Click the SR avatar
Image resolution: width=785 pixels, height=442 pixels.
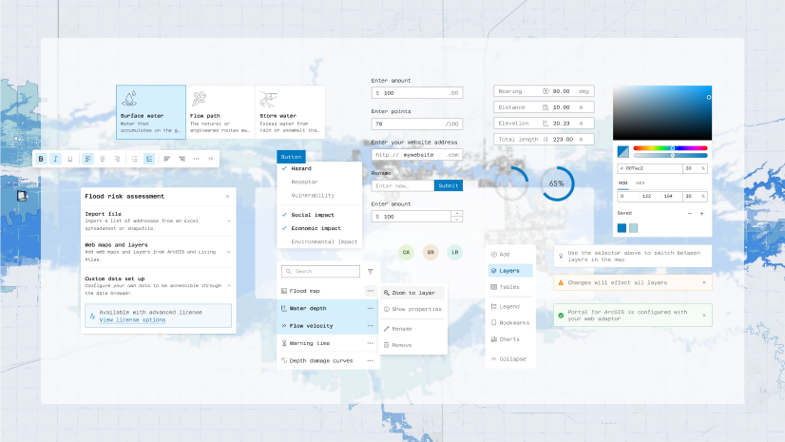(431, 252)
